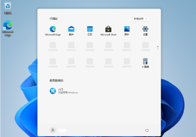The height and width of the screenshot is (137, 196).
Task: Open the 入门 Get Started recommended item
Action: click(63, 91)
